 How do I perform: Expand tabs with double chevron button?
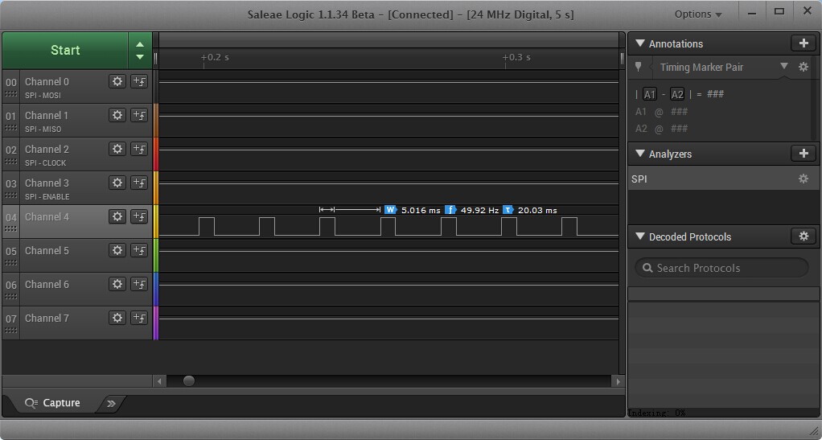pos(111,403)
